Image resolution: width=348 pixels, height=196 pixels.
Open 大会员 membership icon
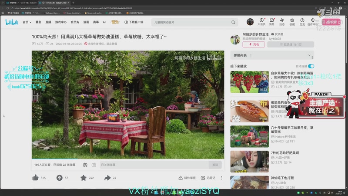261,22
